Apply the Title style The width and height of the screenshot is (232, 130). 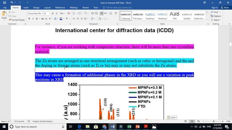[x=175, y=16]
